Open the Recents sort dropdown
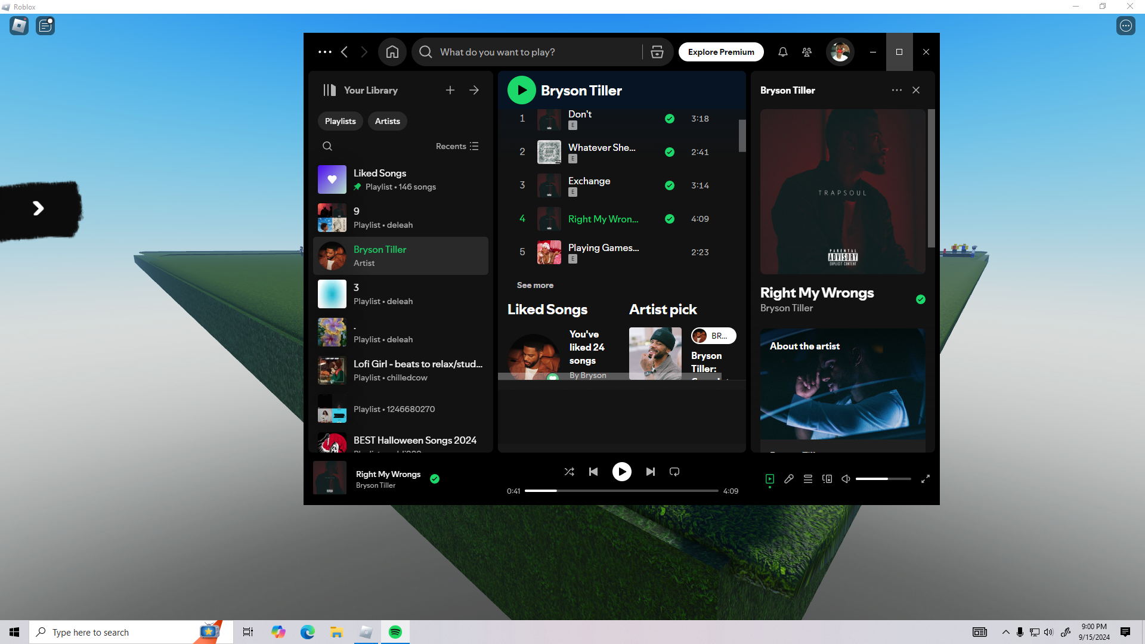This screenshot has width=1145, height=644. tap(457, 146)
